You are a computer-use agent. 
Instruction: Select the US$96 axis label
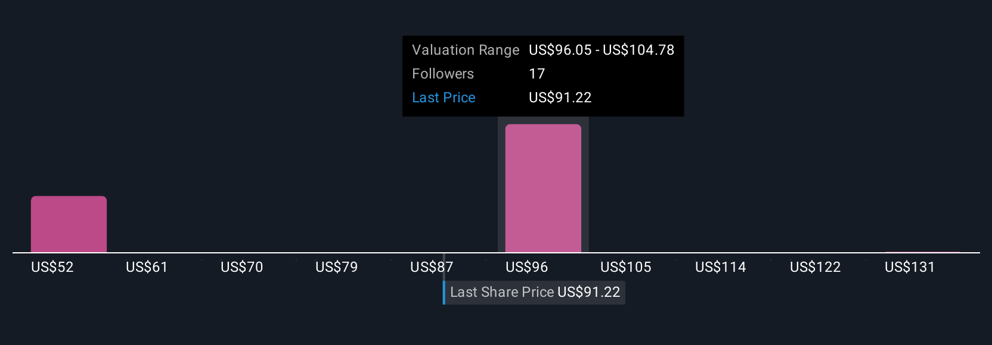[x=527, y=267]
